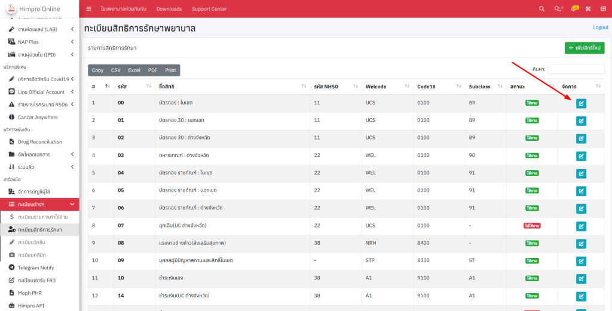
Task: Click the grid layout icon in header
Action: pyautogui.click(x=603, y=9)
